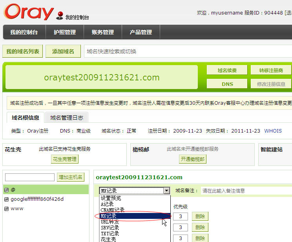Open 我的控制台 in the top navigation

point(24,32)
